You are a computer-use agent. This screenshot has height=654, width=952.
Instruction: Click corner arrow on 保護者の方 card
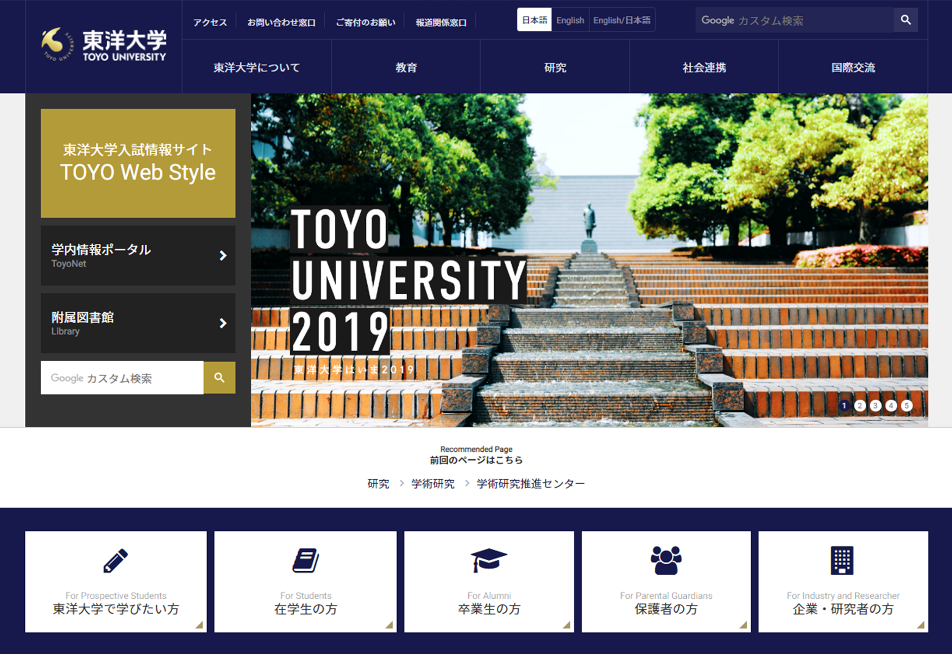click(x=743, y=625)
